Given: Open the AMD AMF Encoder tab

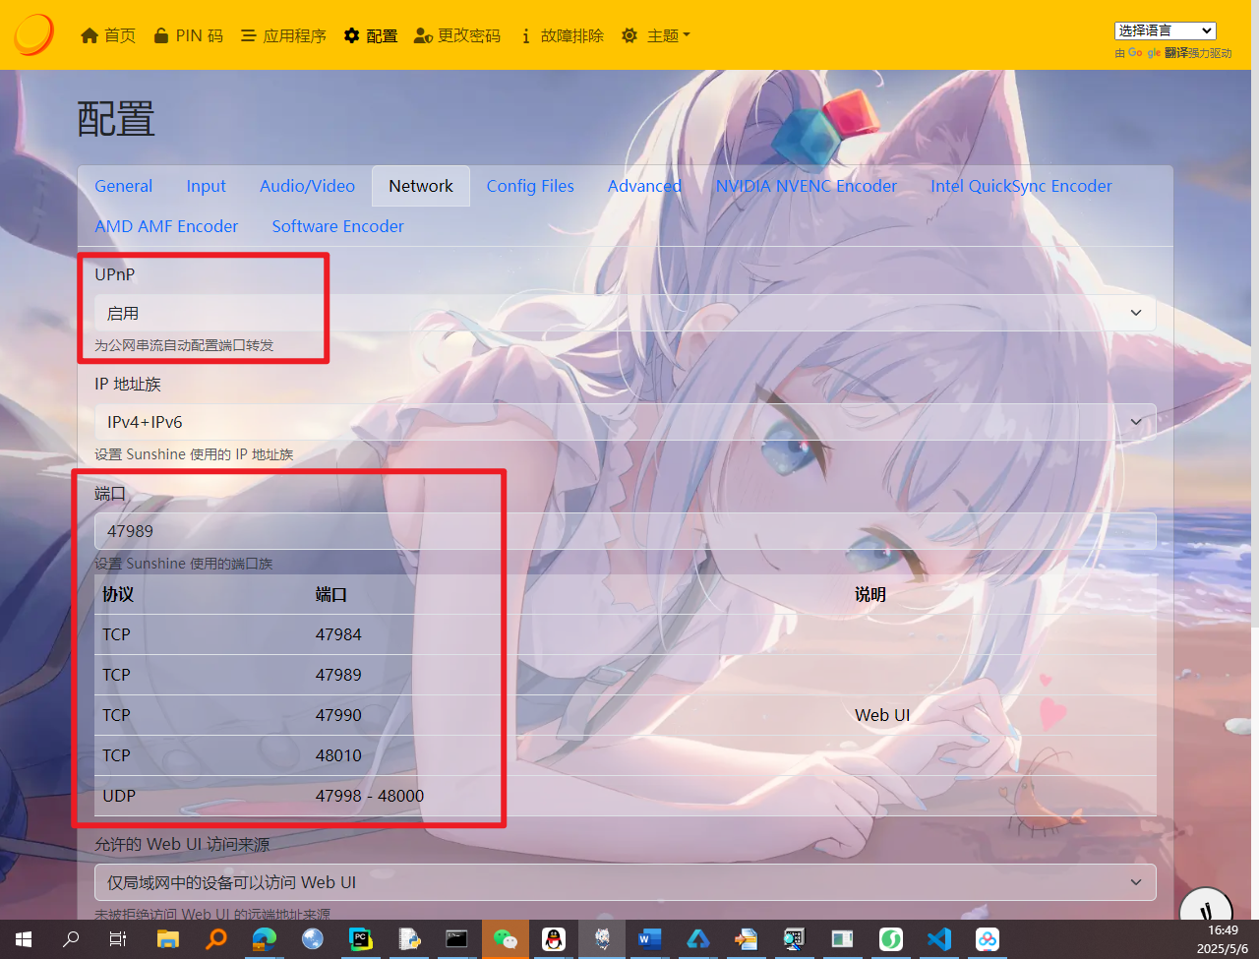Looking at the screenshot, I should coord(166,226).
